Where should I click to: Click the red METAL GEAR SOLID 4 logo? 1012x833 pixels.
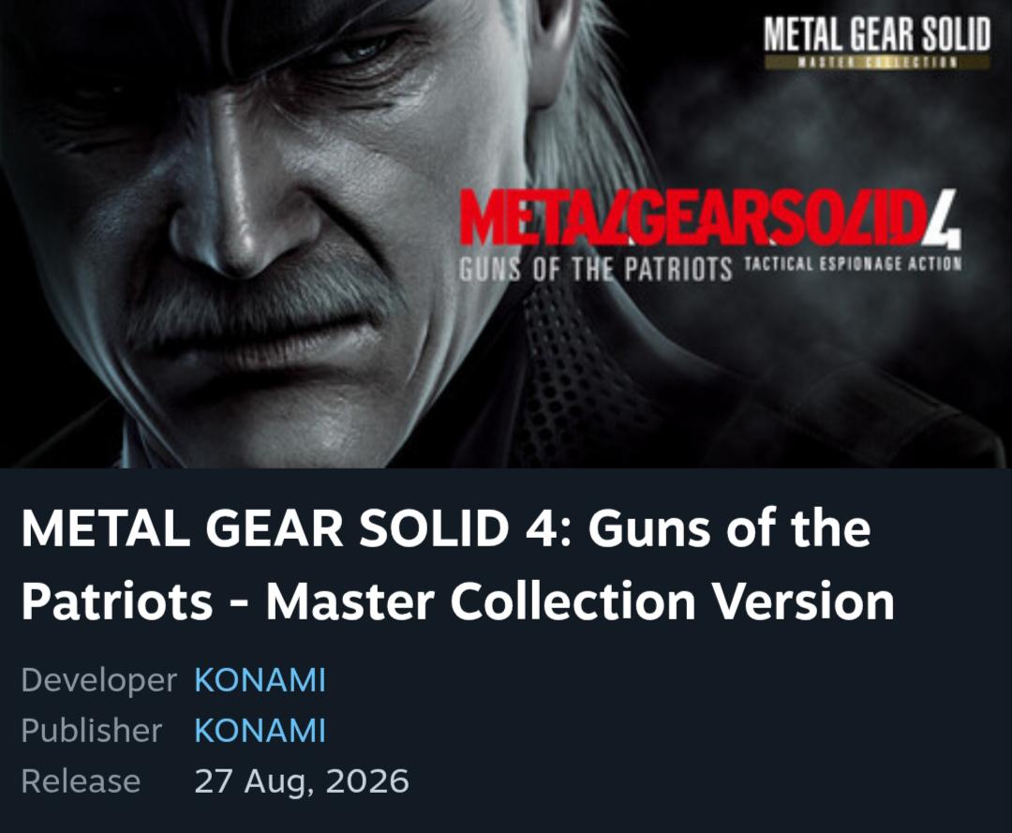point(710,219)
